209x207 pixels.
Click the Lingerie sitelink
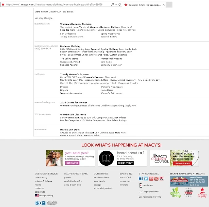(64, 90)
